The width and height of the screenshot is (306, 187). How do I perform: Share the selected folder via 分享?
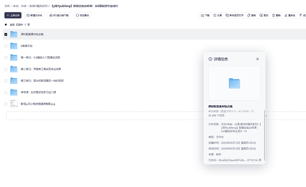pyautogui.click(x=218, y=15)
